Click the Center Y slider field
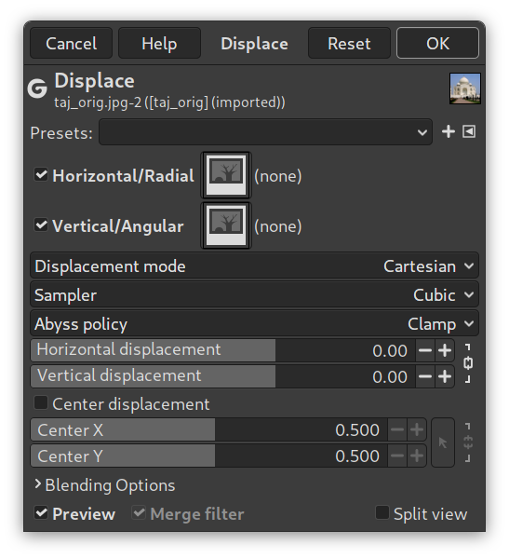509x558 pixels. [208, 456]
